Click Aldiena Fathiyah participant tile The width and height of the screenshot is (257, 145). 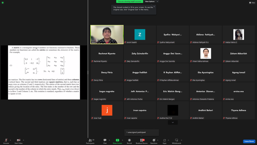pyautogui.click(x=206, y=35)
